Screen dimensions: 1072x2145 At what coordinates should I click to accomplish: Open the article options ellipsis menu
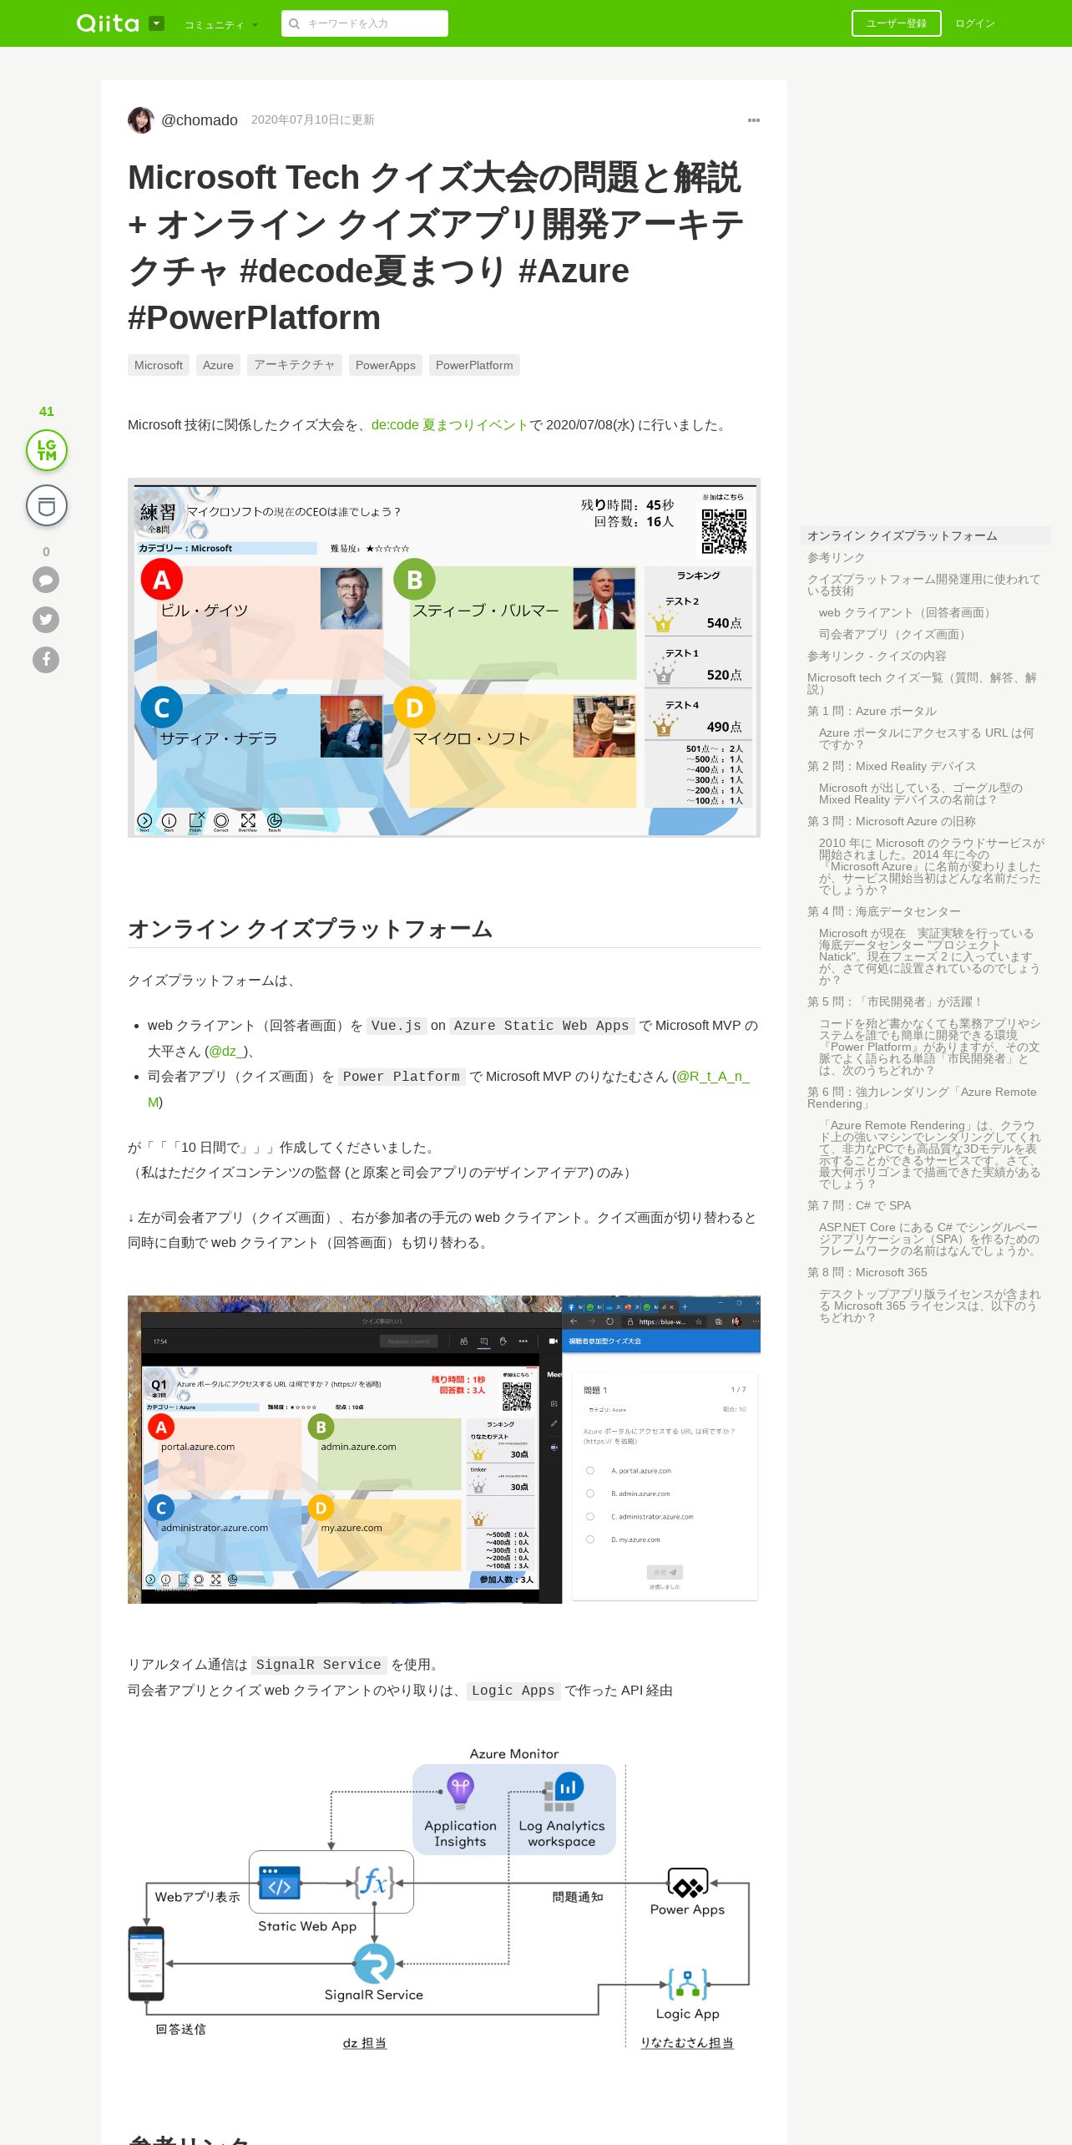click(x=754, y=120)
